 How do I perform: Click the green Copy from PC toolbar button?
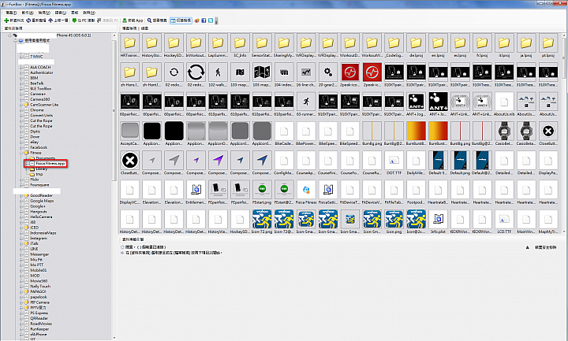pyautogui.click(x=83, y=20)
